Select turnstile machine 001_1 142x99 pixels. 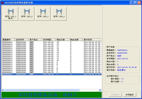11,14
